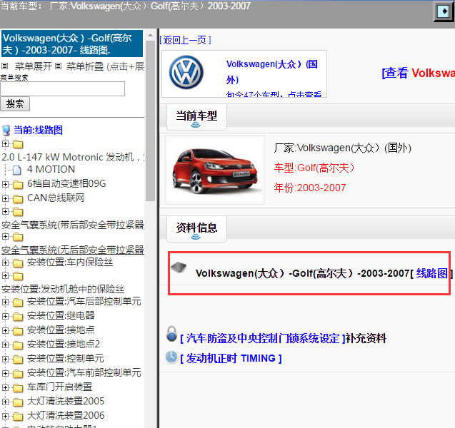Image resolution: width=455 pixels, height=428 pixels.
Task: Click the 4 MOTION document icon
Action: [17, 170]
